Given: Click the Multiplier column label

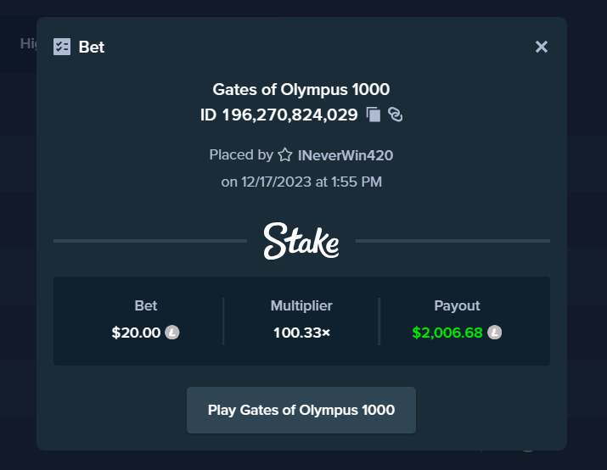Looking at the screenshot, I should 301,305.
